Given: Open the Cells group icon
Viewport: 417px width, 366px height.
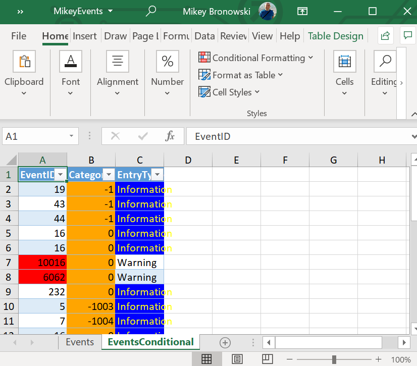Looking at the screenshot, I should (344, 62).
